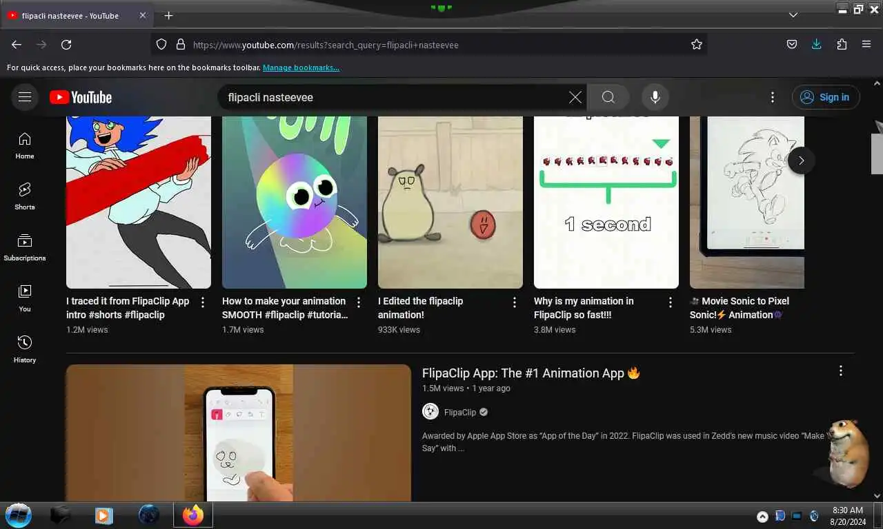Play the Sonic sketch short thumbnail
The height and width of the screenshot is (529, 883).
(x=747, y=203)
